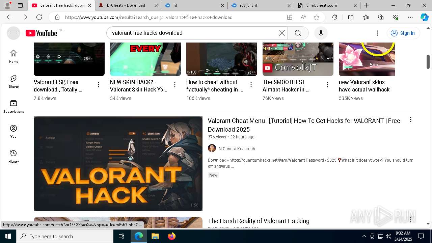
Task: Open Task View on taskbar
Action: tap(122, 236)
